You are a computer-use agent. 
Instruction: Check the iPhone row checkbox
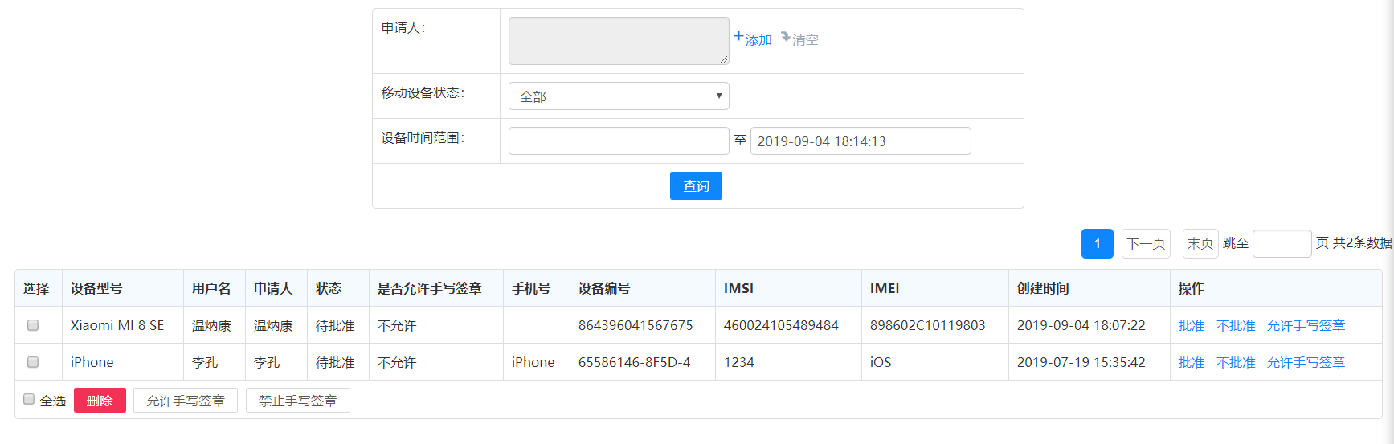click(x=33, y=362)
